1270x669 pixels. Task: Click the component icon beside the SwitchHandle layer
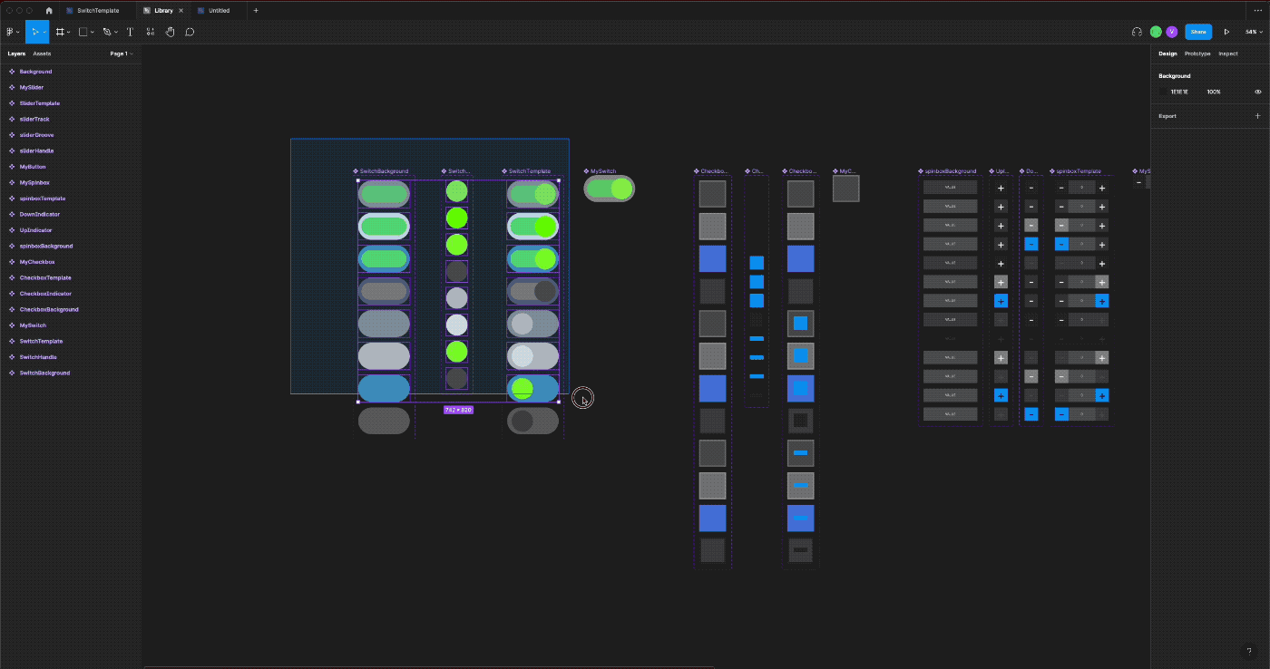12,357
